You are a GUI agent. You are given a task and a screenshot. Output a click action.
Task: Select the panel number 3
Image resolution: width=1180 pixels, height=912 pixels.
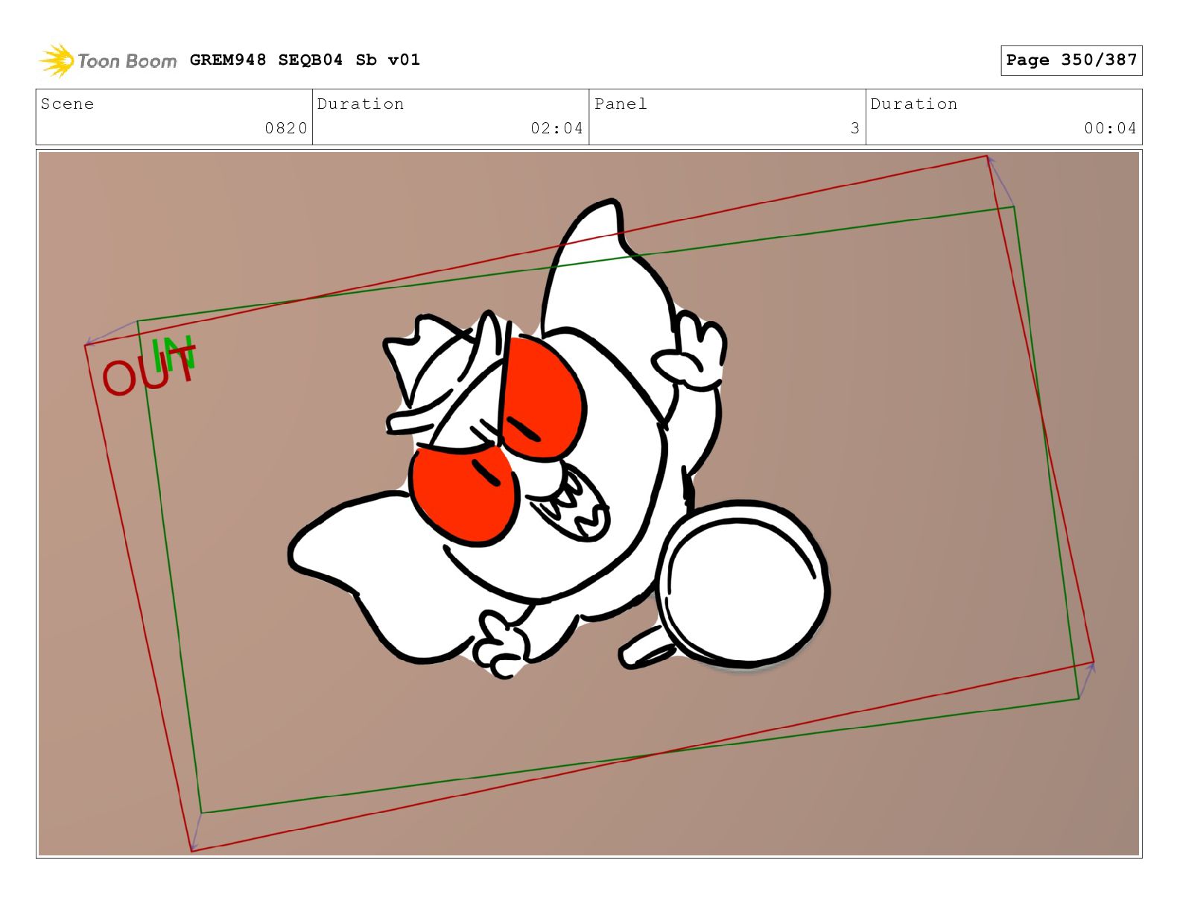(x=855, y=128)
